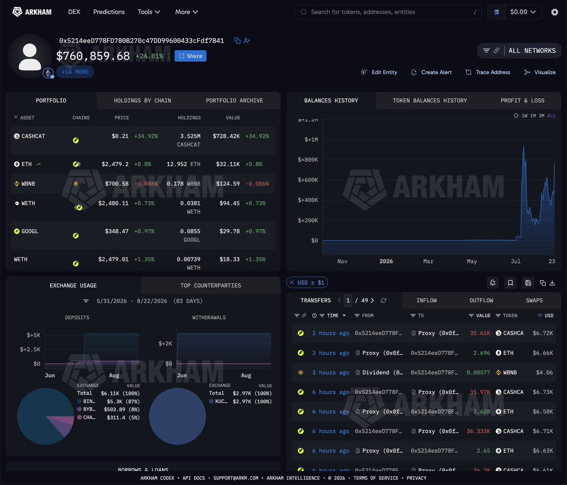Click the bookmark icon above transfers
Screen dimensions: 567x485
(510, 283)
